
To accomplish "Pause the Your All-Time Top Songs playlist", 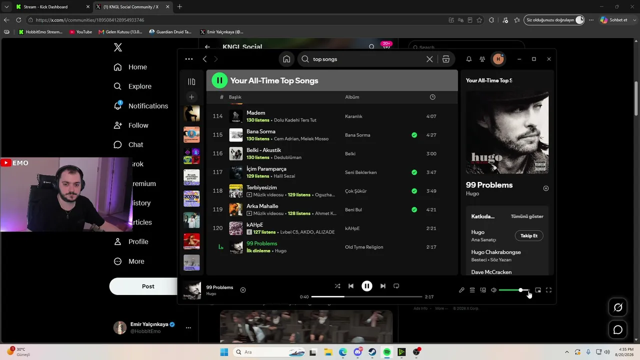I will (x=219, y=80).
